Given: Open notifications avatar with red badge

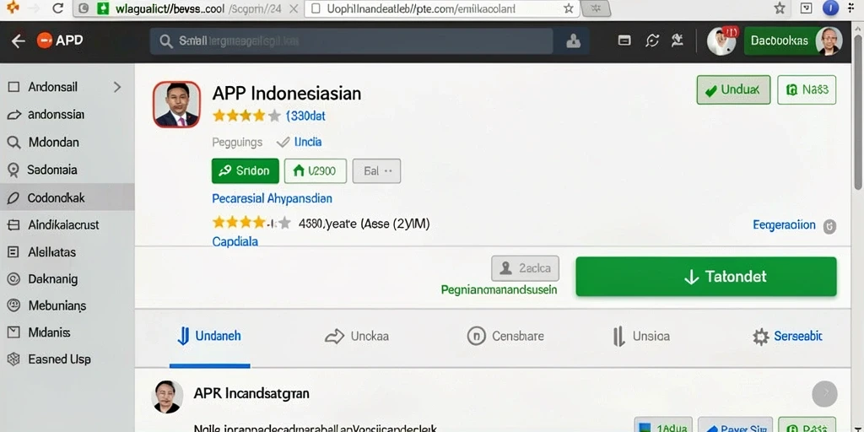Looking at the screenshot, I should click(721, 40).
